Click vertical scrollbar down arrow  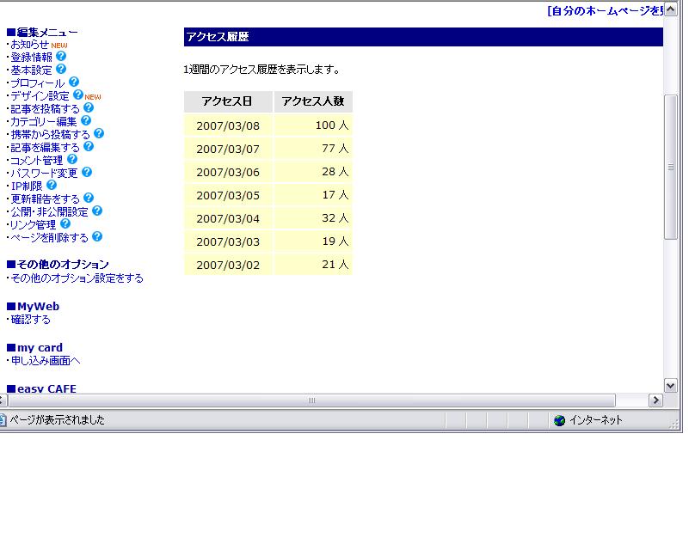click(671, 386)
